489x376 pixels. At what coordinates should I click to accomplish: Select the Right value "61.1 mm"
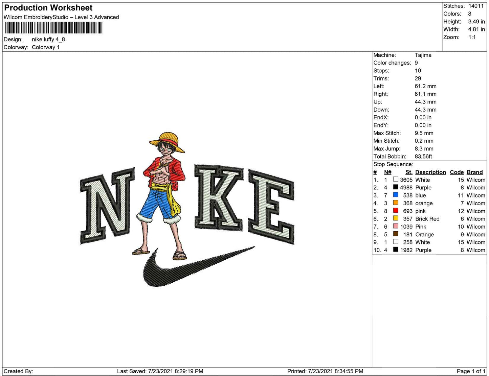426,94
